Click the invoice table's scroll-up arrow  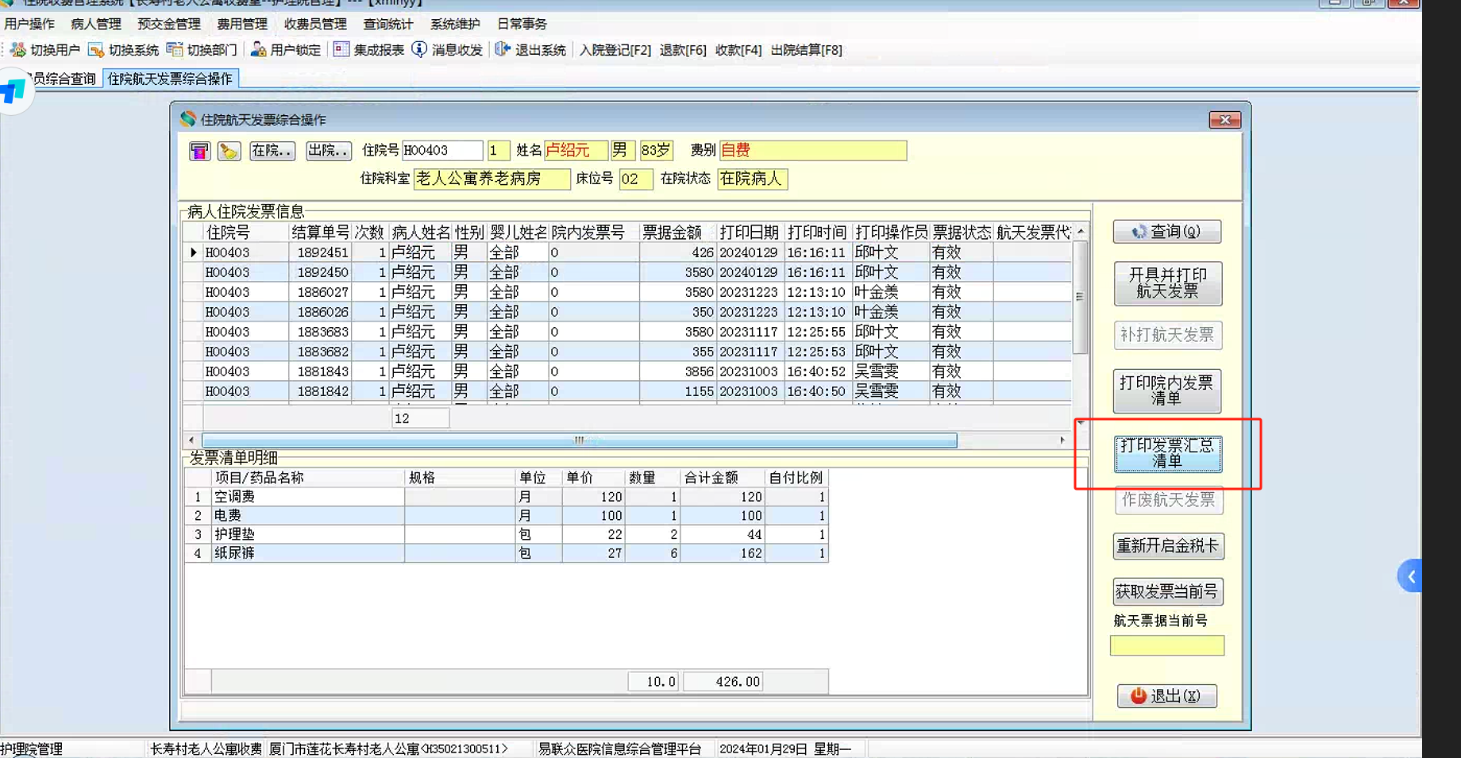pos(1081,231)
